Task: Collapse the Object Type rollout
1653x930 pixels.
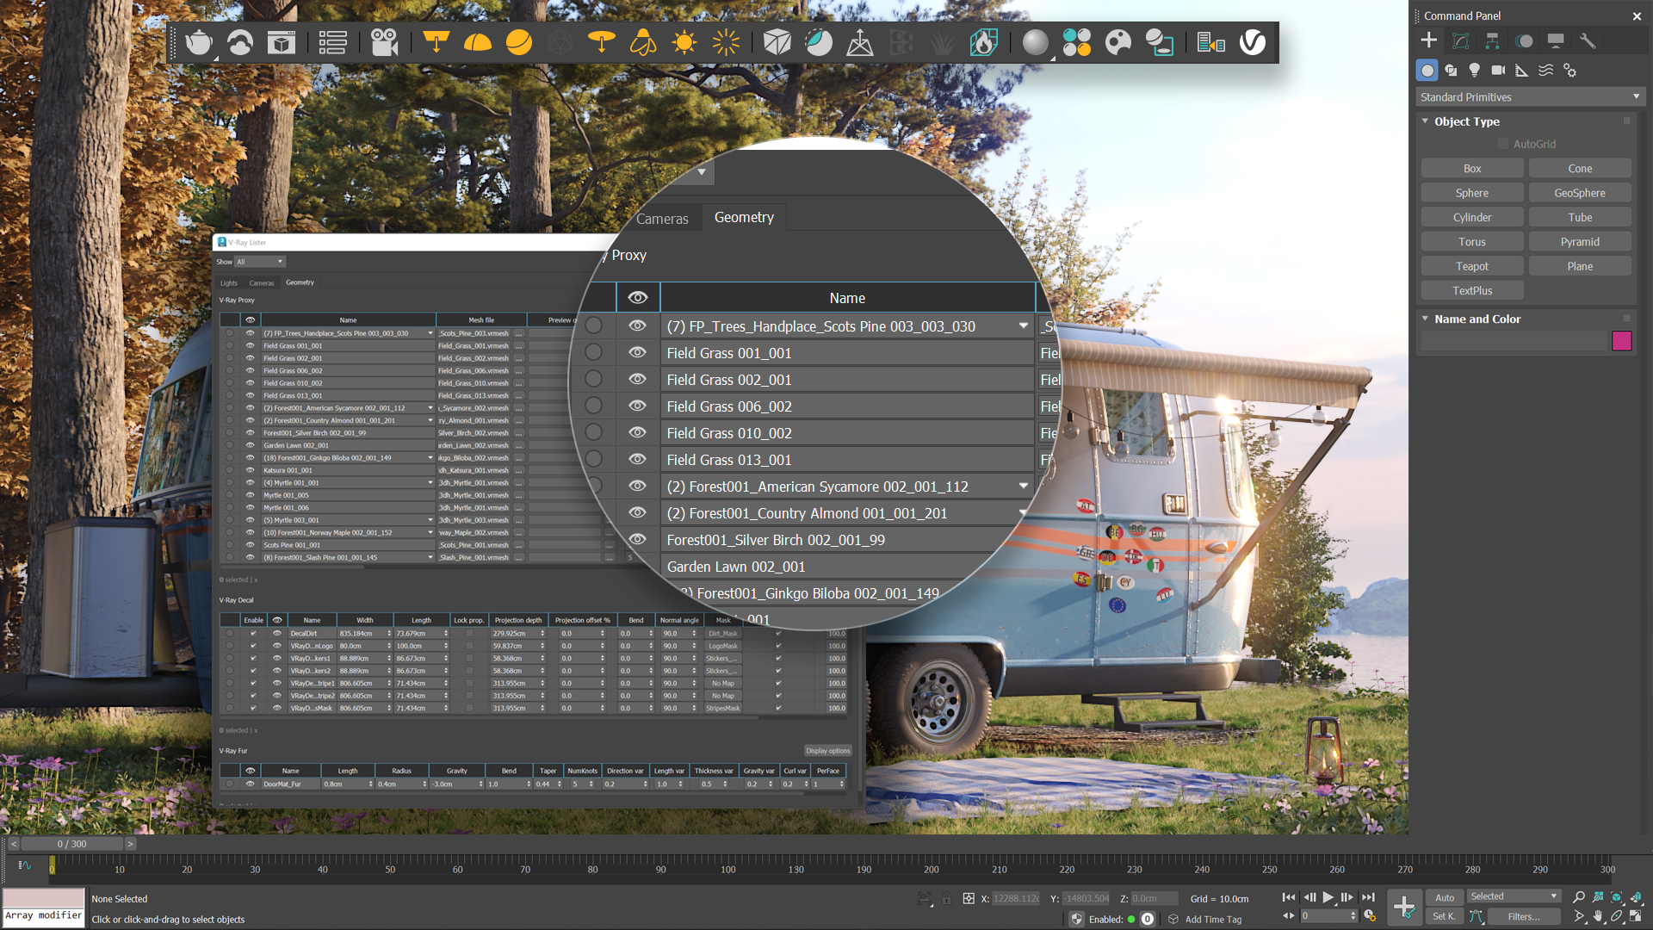Action: click(x=1426, y=121)
